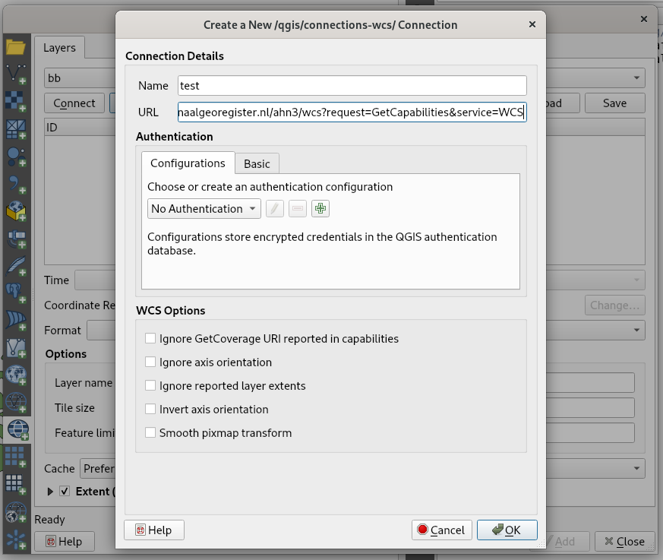Click Save connections button in background
This screenshot has height=560, width=663.
[x=615, y=103]
